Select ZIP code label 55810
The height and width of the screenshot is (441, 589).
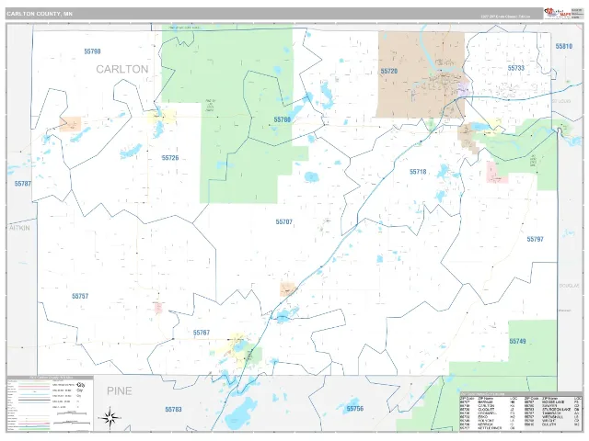[x=564, y=47]
